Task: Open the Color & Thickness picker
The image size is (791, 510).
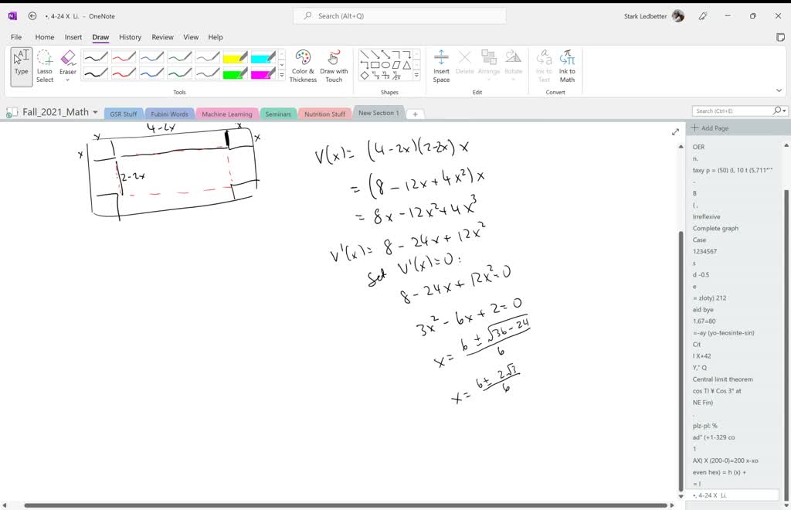Action: (x=302, y=65)
